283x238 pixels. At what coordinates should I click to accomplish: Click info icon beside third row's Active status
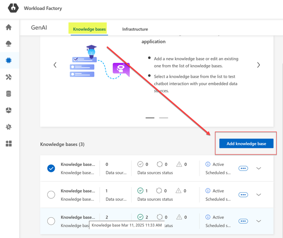[208, 217]
